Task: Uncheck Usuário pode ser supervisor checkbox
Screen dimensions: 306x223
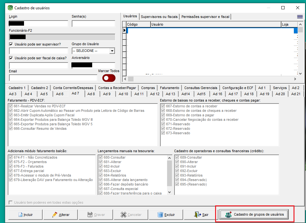Action: 11,44
